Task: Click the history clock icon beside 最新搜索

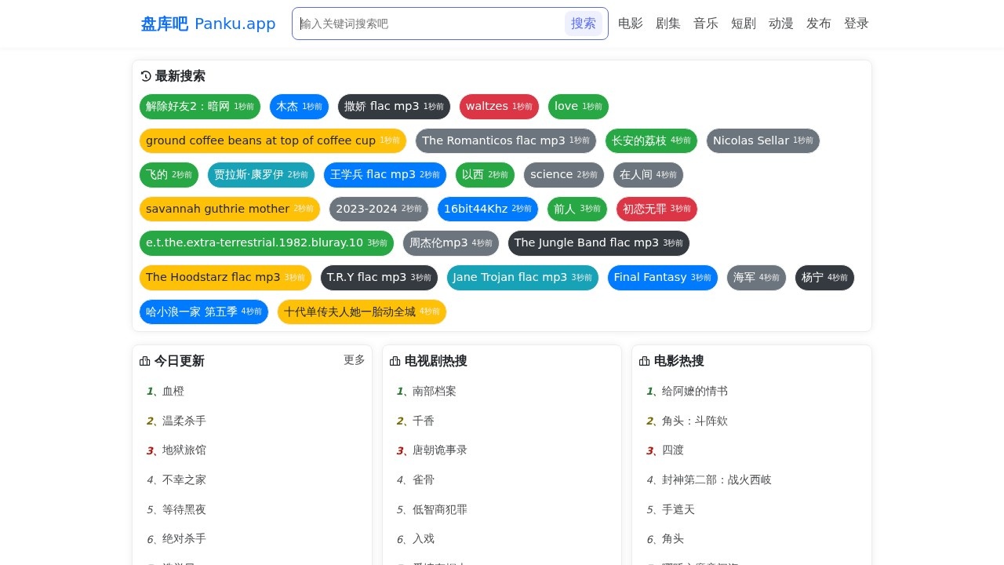Action: [x=146, y=76]
